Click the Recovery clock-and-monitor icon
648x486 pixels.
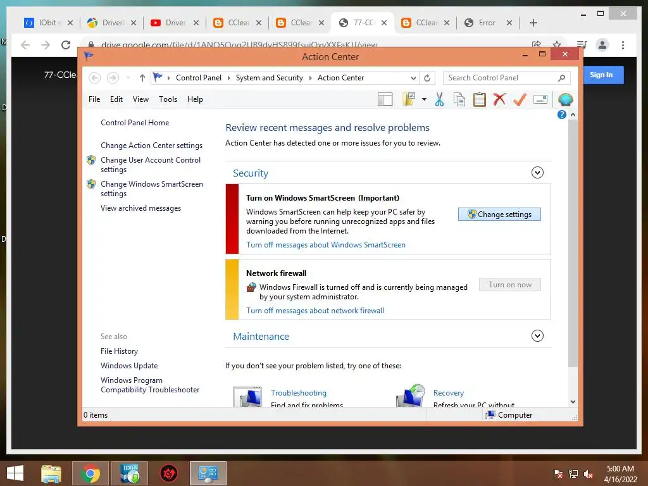410,396
